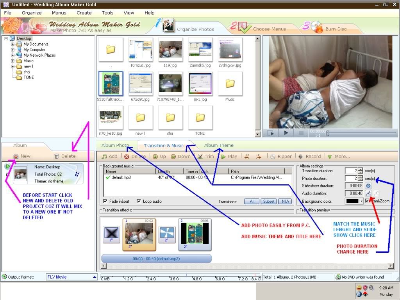Click Transition duration spinner arrows
The height and width of the screenshot is (300, 400).
pos(360,171)
